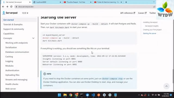The image size is (174, 98).
Task: Open the active Chrome profile taskbar icon
Action: [x=76, y=95]
